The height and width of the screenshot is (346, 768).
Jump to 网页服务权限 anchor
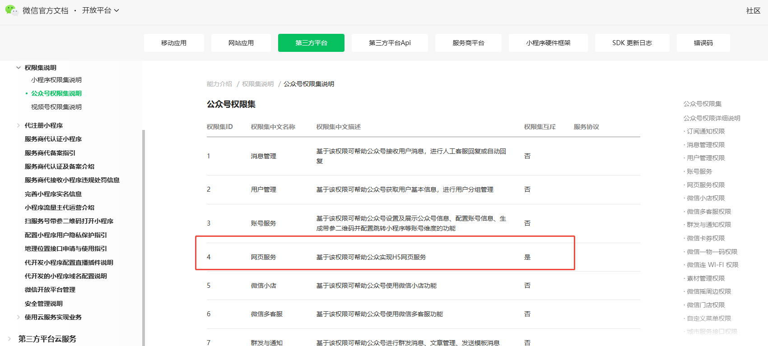(x=706, y=185)
